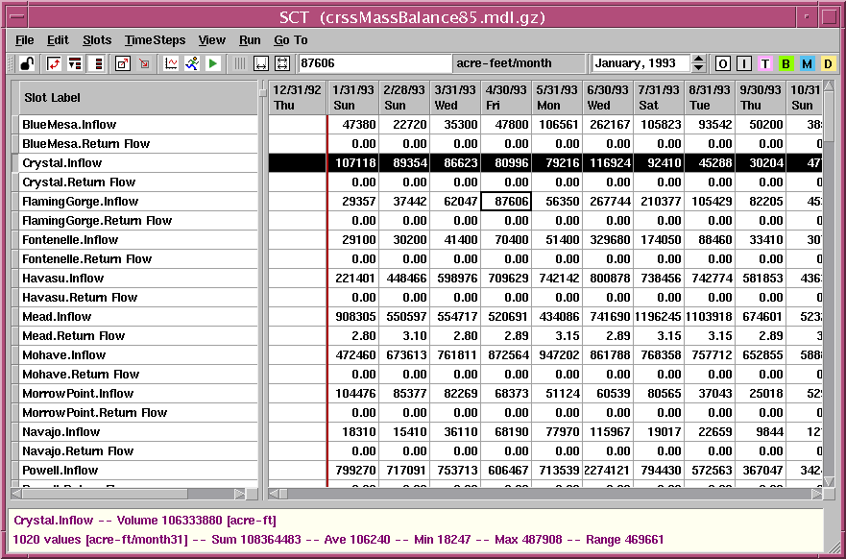Click the cell value field showing 87606

375,63
